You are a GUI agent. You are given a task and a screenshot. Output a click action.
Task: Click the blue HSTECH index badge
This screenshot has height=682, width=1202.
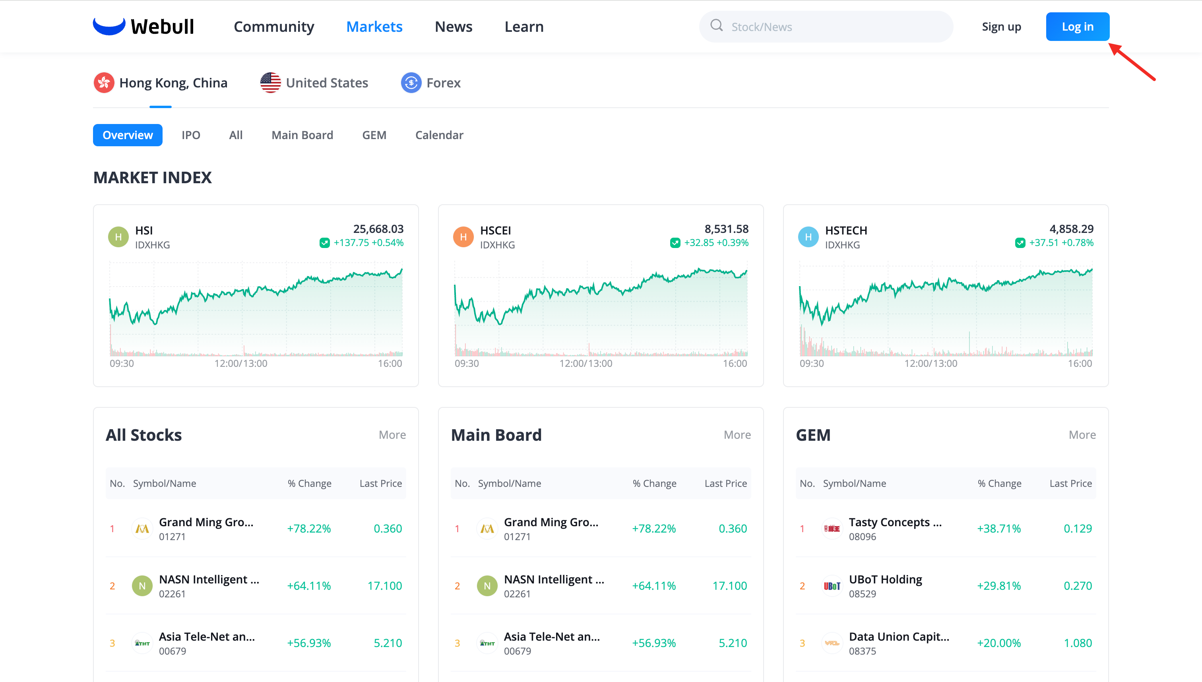coord(808,237)
